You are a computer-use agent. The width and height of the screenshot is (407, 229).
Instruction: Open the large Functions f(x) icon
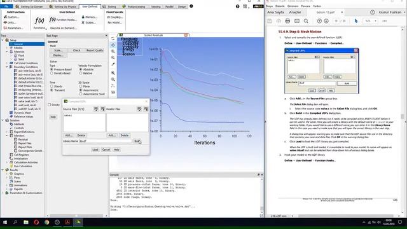coord(39,20)
